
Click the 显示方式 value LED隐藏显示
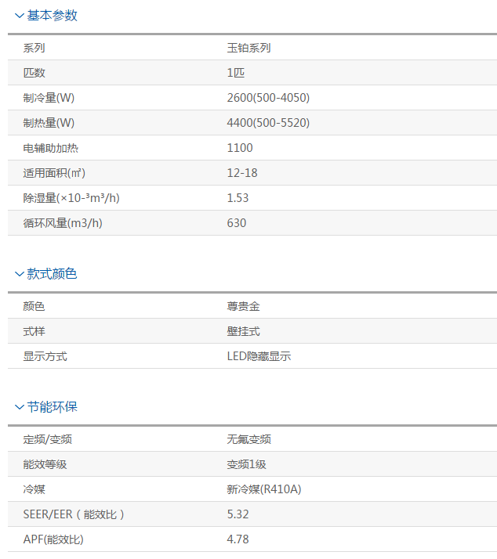[x=259, y=356]
